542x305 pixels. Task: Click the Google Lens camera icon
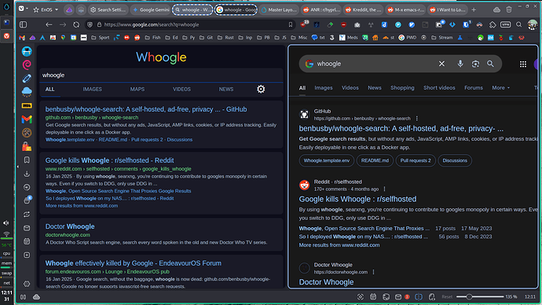tap(475, 64)
